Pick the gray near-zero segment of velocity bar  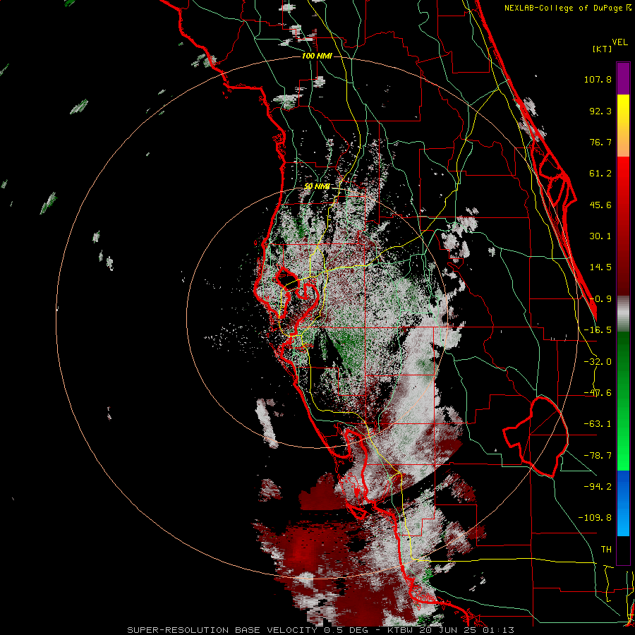tap(623, 314)
